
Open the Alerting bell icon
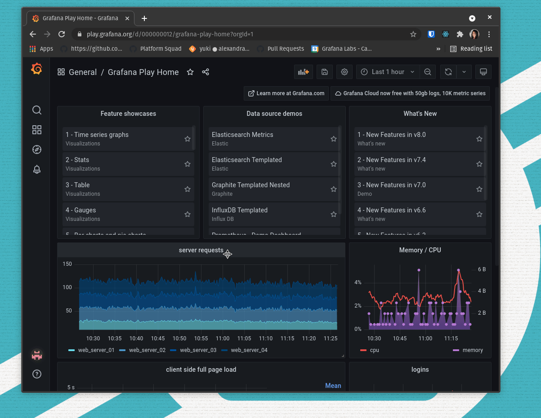tap(36, 169)
